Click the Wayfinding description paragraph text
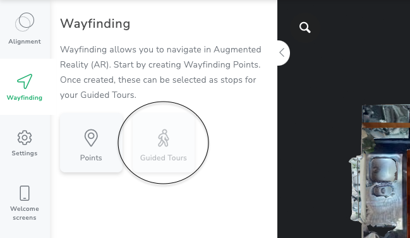 [x=160, y=72]
